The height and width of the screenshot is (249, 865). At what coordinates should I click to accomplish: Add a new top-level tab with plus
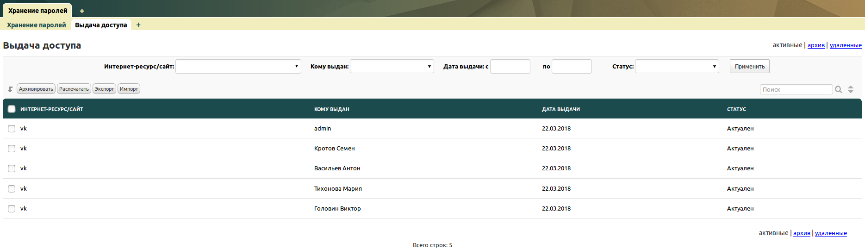pyautogui.click(x=82, y=11)
